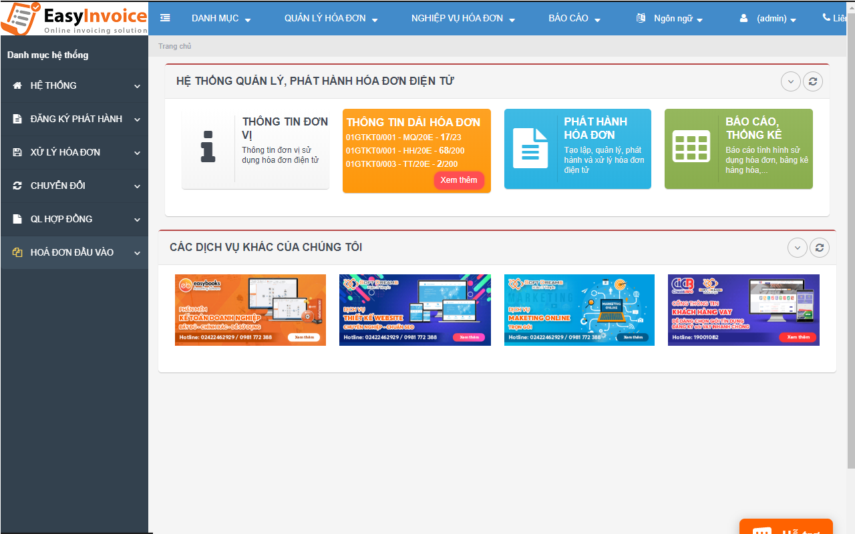Click the document icon in Phát hành hóa đơn
Image resolution: width=855 pixels, height=534 pixels.
point(530,148)
